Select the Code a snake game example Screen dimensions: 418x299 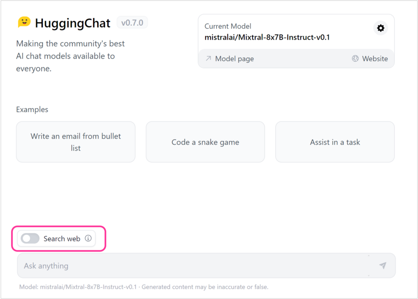click(x=205, y=142)
